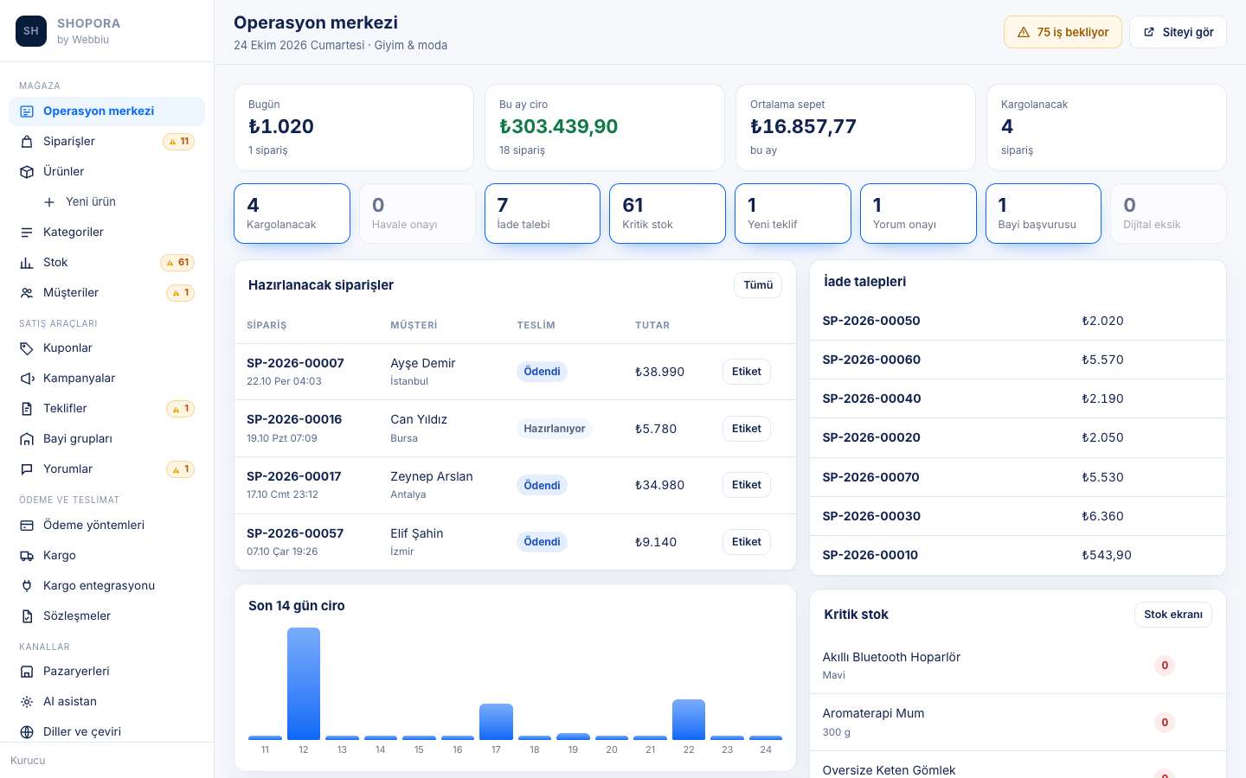Click order number SP-2026-00017
The height and width of the screenshot is (778, 1246).
294,476
